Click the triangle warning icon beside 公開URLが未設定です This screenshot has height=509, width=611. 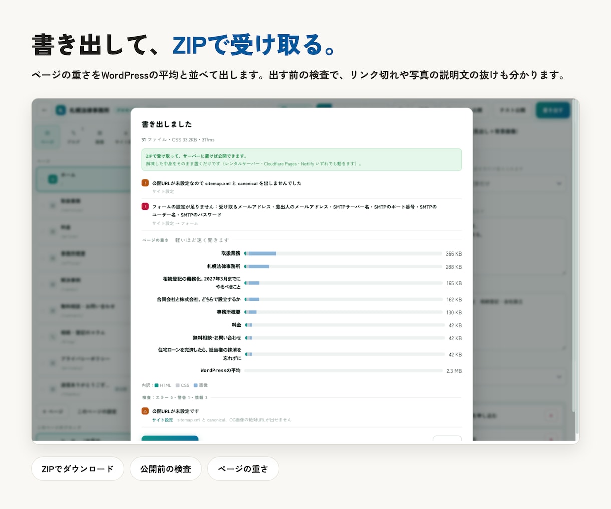click(x=145, y=411)
